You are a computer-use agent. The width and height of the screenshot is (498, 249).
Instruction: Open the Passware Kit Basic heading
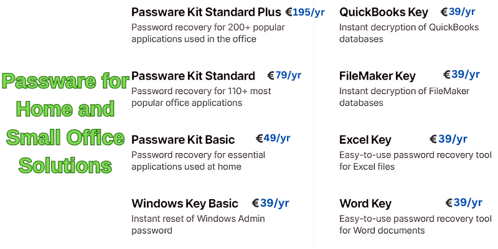coord(183,139)
